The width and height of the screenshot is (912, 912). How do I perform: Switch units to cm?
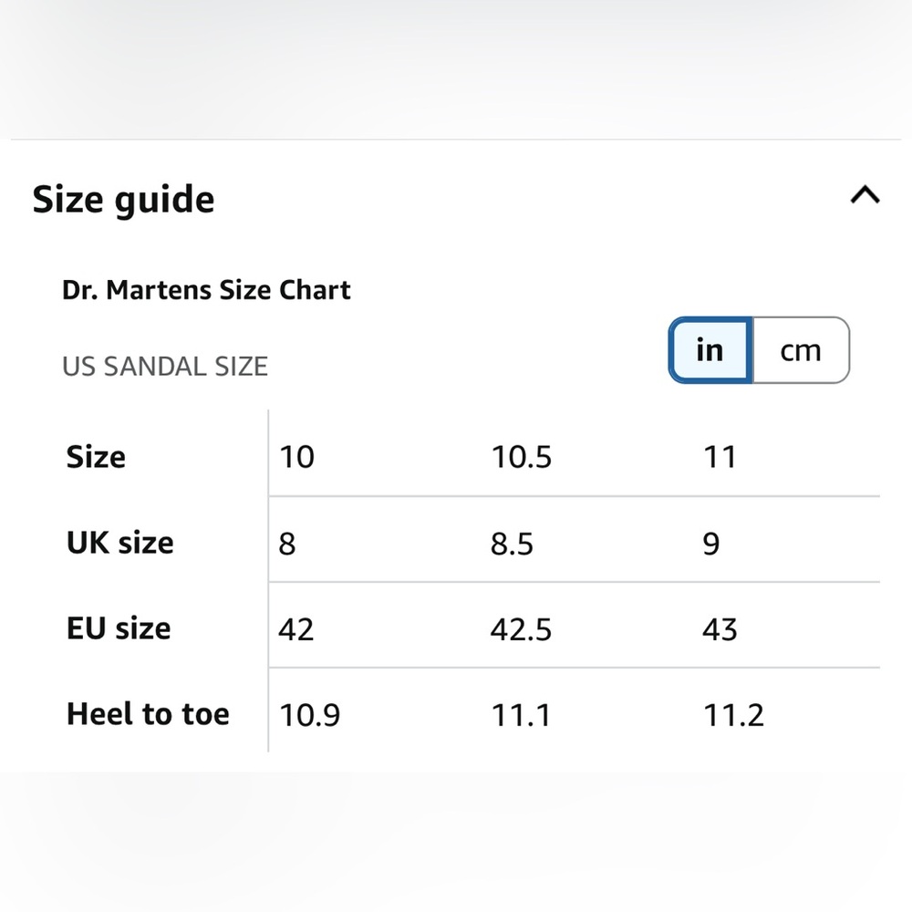click(x=801, y=350)
